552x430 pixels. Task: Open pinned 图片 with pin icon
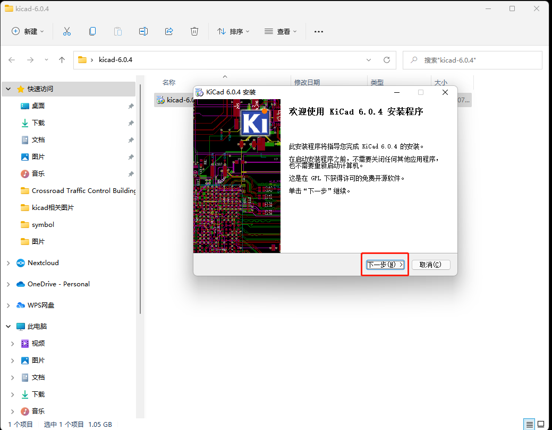coord(38,157)
